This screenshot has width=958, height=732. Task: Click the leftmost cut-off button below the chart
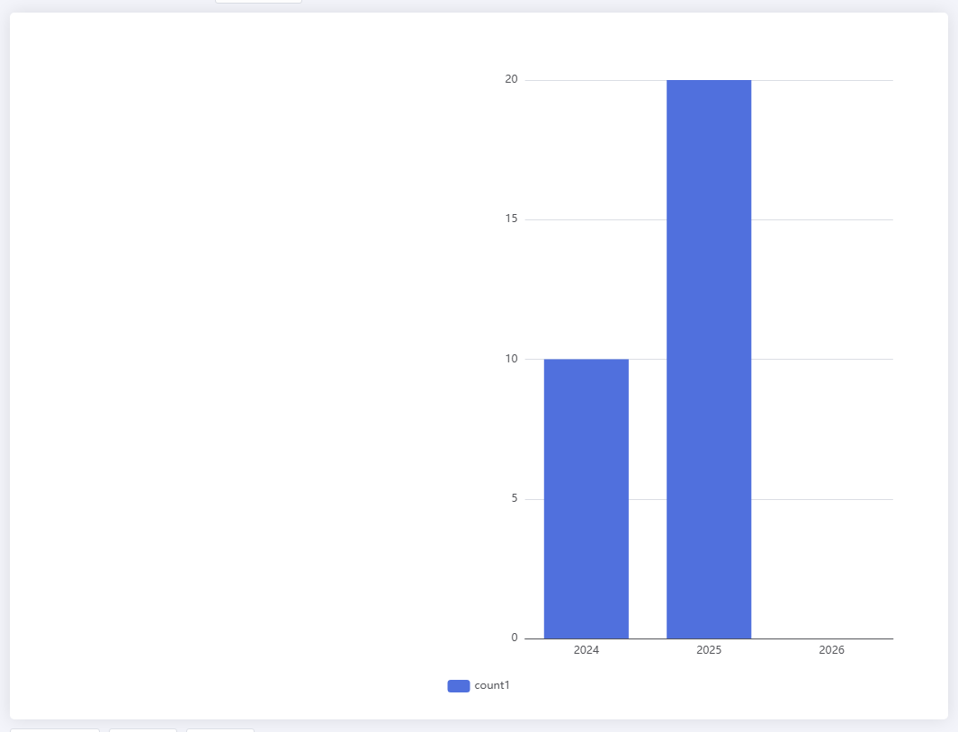(54, 729)
